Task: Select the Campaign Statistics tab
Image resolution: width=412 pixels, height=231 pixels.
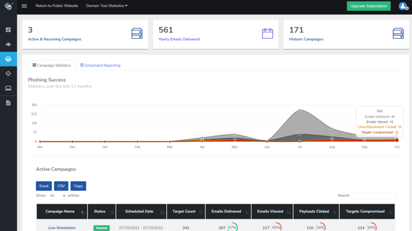Action: pyautogui.click(x=51, y=66)
